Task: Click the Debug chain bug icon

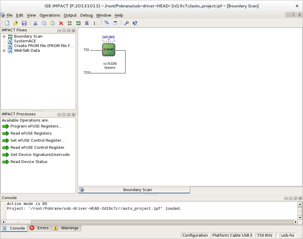Action: tap(87, 23)
